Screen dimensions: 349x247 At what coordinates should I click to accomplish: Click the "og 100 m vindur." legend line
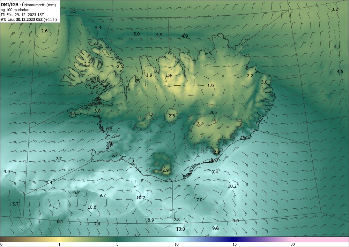click(15, 10)
